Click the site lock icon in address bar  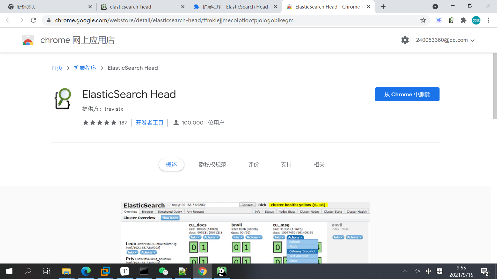[x=49, y=20]
